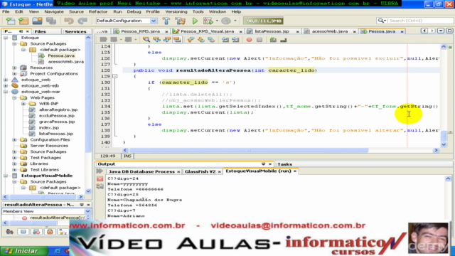Run the main project with green arrow
Screen dimensions: 455x256
(x=195, y=21)
